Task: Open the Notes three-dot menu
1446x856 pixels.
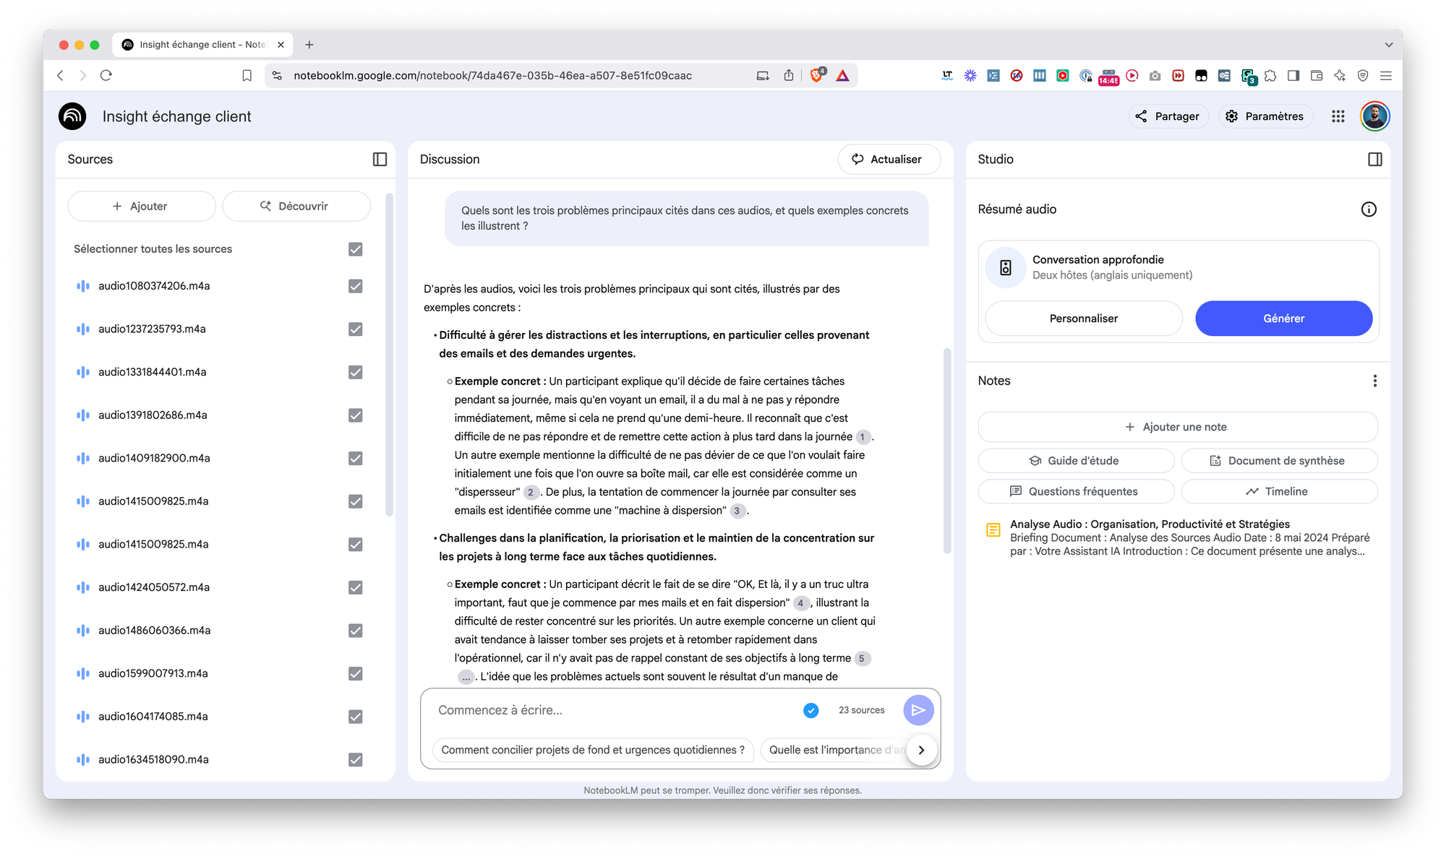Action: tap(1374, 381)
